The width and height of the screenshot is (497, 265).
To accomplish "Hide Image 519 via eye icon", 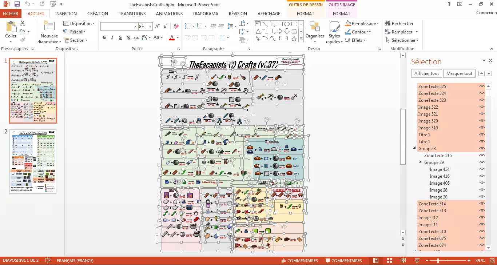I will [482, 128].
